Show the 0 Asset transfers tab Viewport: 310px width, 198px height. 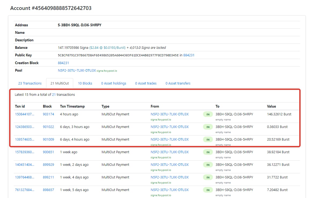tap(178, 83)
